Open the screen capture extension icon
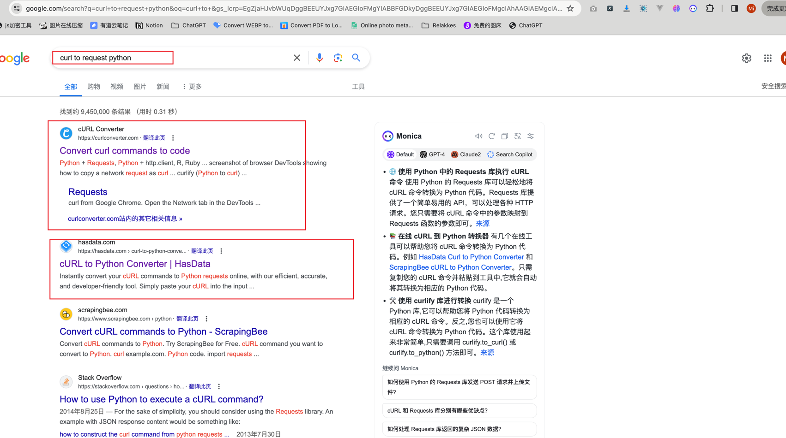The width and height of the screenshot is (786, 438). point(643,8)
